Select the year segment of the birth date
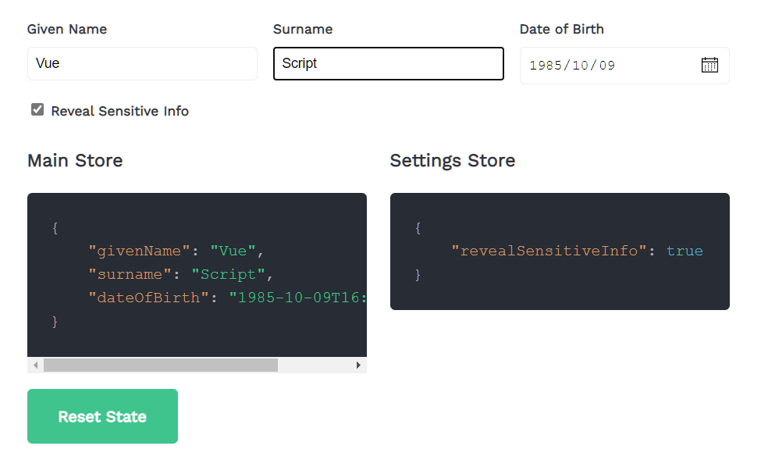Viewport: 761px width, 460px height. [544, 65]
